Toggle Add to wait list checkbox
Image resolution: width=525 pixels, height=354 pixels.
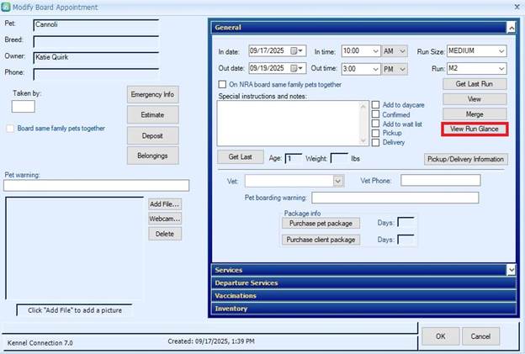point(376,124)
